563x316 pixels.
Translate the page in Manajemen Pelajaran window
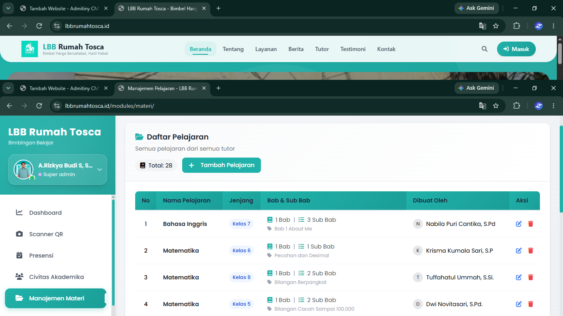point(483,106)
